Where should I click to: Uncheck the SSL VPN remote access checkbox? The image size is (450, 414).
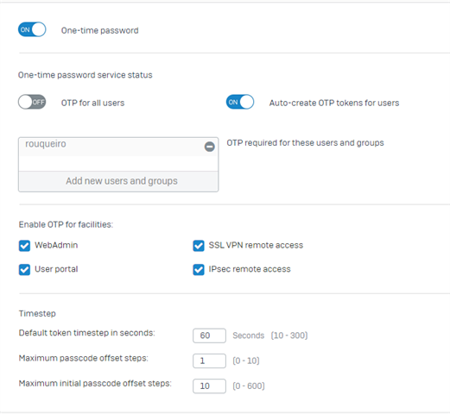[199, 246]
